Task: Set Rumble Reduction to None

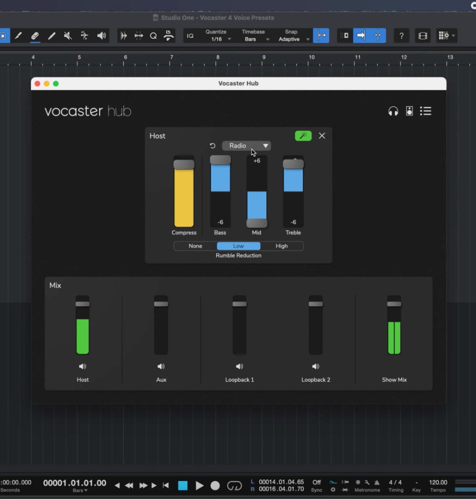Action: pos(196,246)
